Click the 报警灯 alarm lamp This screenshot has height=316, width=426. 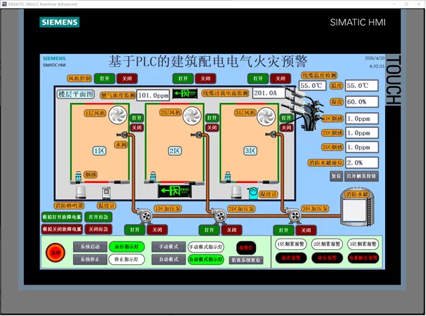(x=246, y=248)
